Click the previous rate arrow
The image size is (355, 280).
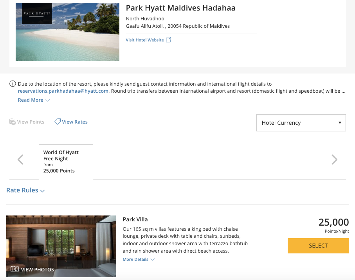pyautogui.click(x=21, y=160)
